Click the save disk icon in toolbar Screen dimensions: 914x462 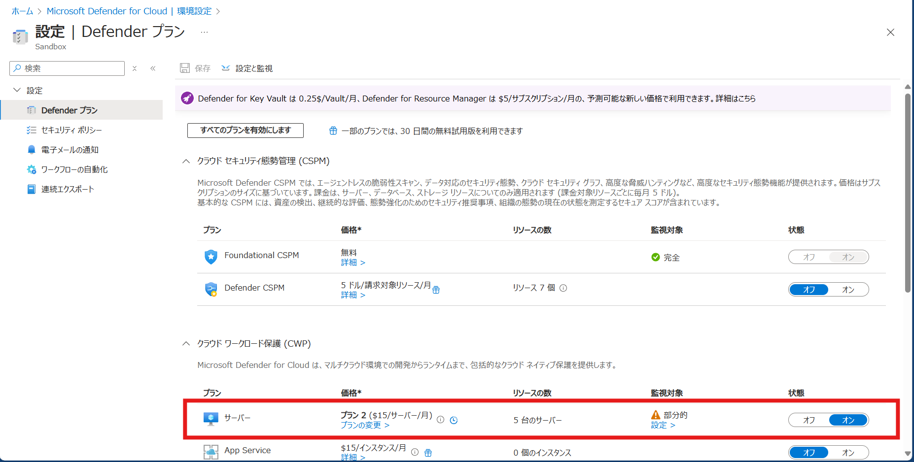click(185, 68)
